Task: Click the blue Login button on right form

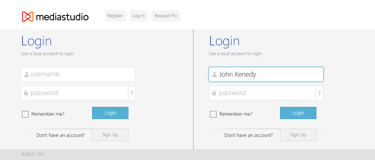Action: 298,113
